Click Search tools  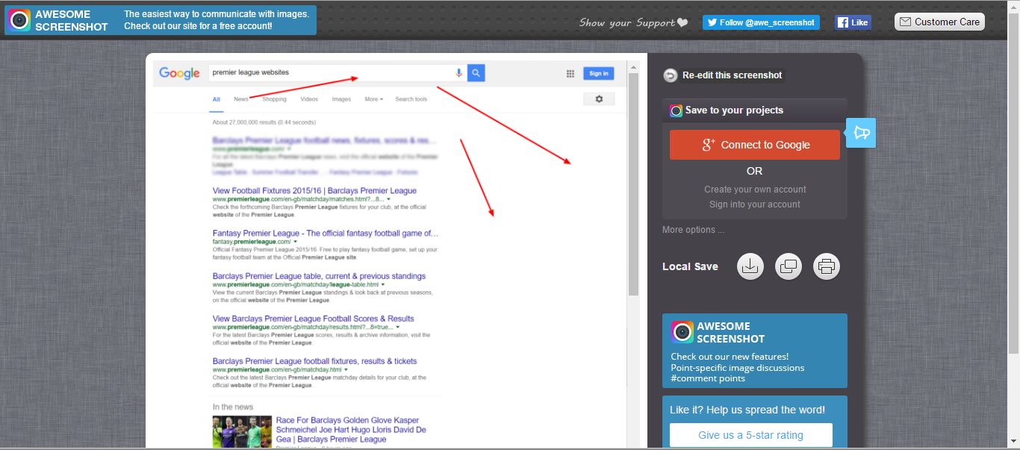[x=411, y=99]
